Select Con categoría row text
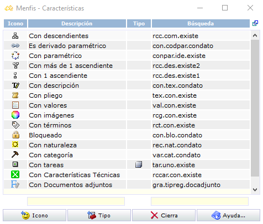The height and width of the screenshot is (224, 263). click(x=51, y=155)
